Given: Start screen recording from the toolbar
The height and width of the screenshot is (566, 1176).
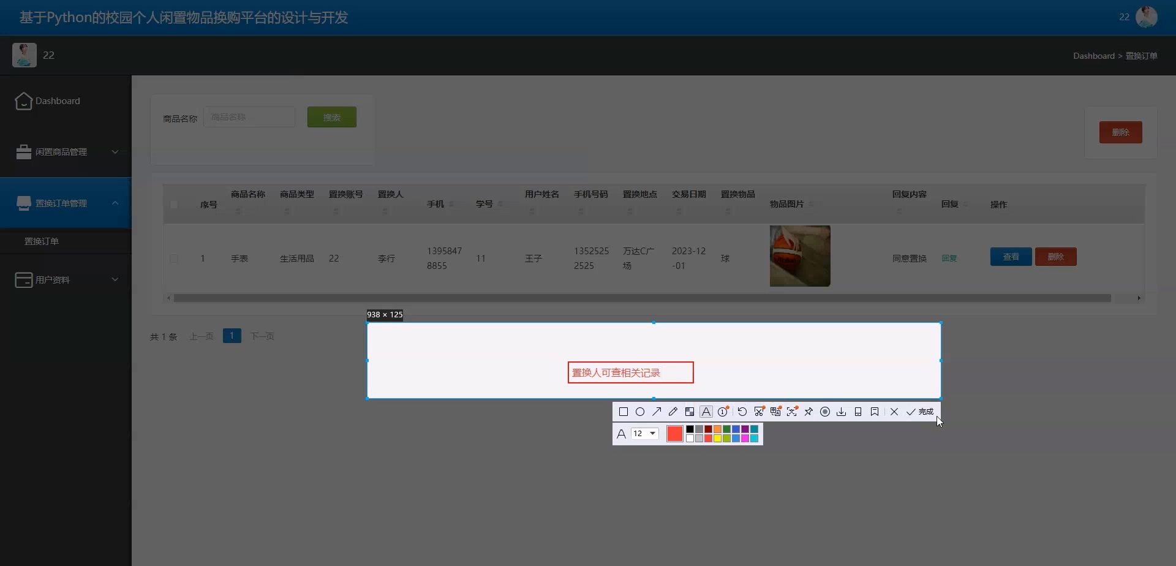Looking at the screenshot, I should coord(825,412).
